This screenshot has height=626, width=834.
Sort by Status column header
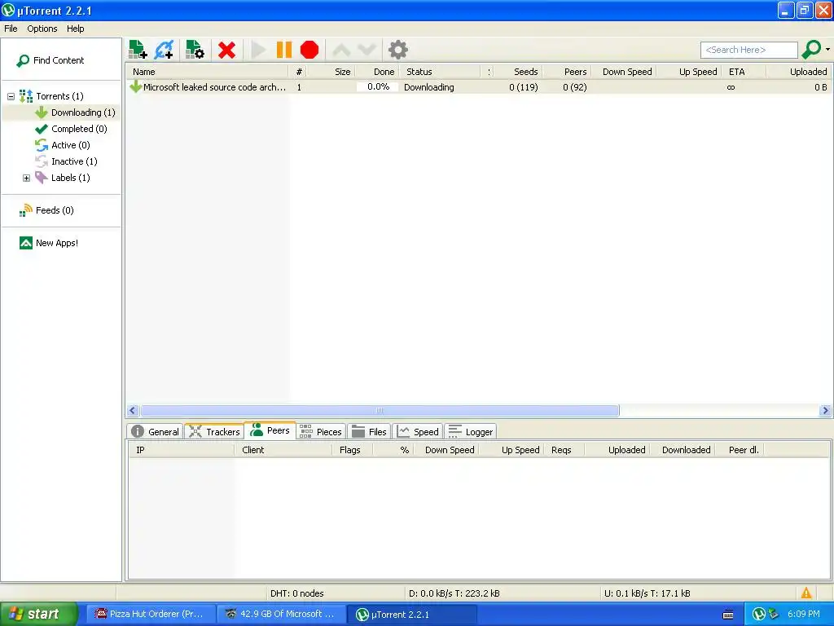[x=441, y=72]
